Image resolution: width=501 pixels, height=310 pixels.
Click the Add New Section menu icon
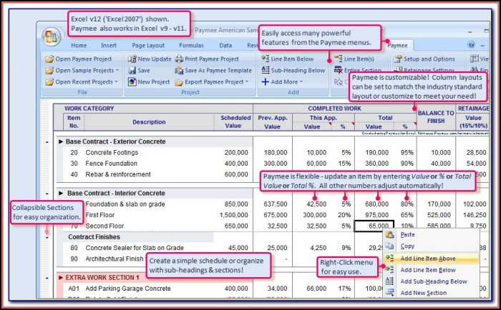click(x=389, y=292)
